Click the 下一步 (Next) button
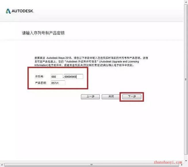This screenshot has height=167, width=188. [x=132, y=97]
